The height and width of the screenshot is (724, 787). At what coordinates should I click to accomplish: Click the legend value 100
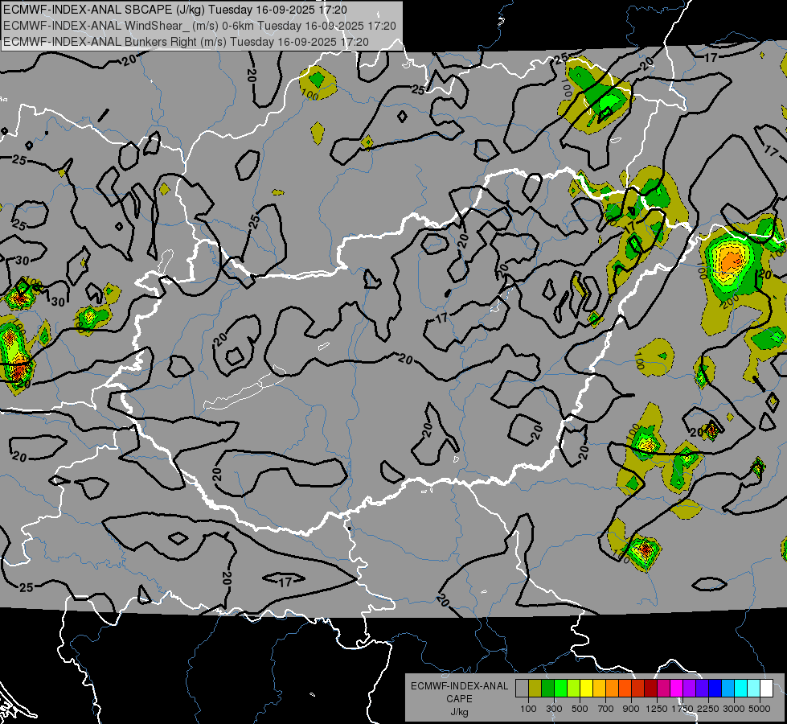click(x=528, y=709)
